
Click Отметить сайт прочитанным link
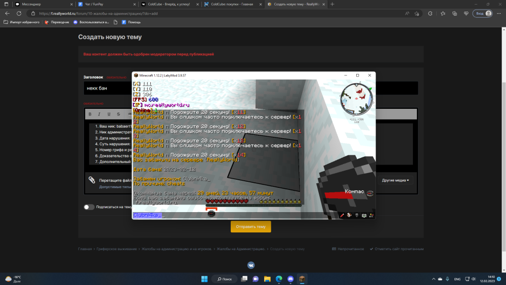(x=397, y=249)
